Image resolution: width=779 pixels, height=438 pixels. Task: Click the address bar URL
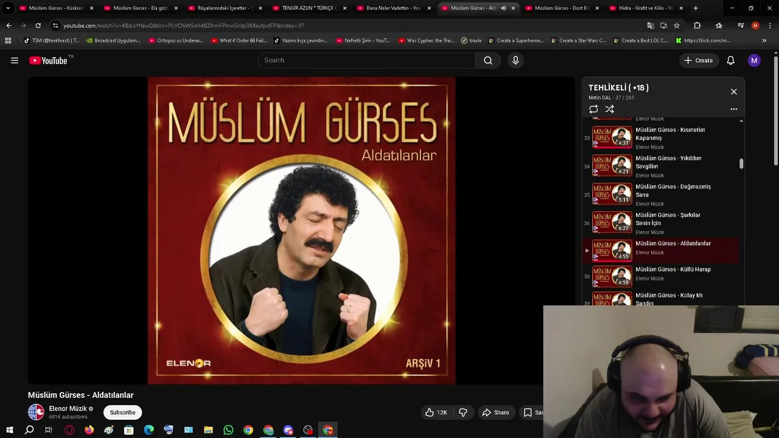pyautogui.click(x=183, y=26)
